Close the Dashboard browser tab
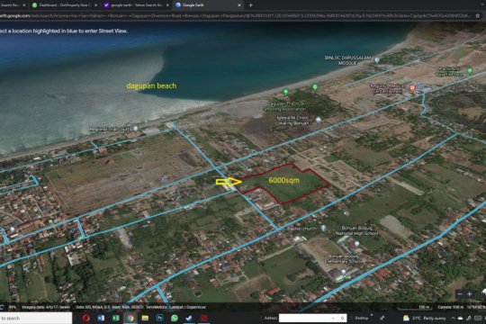The image size is (486, 324). coord(95,5)
